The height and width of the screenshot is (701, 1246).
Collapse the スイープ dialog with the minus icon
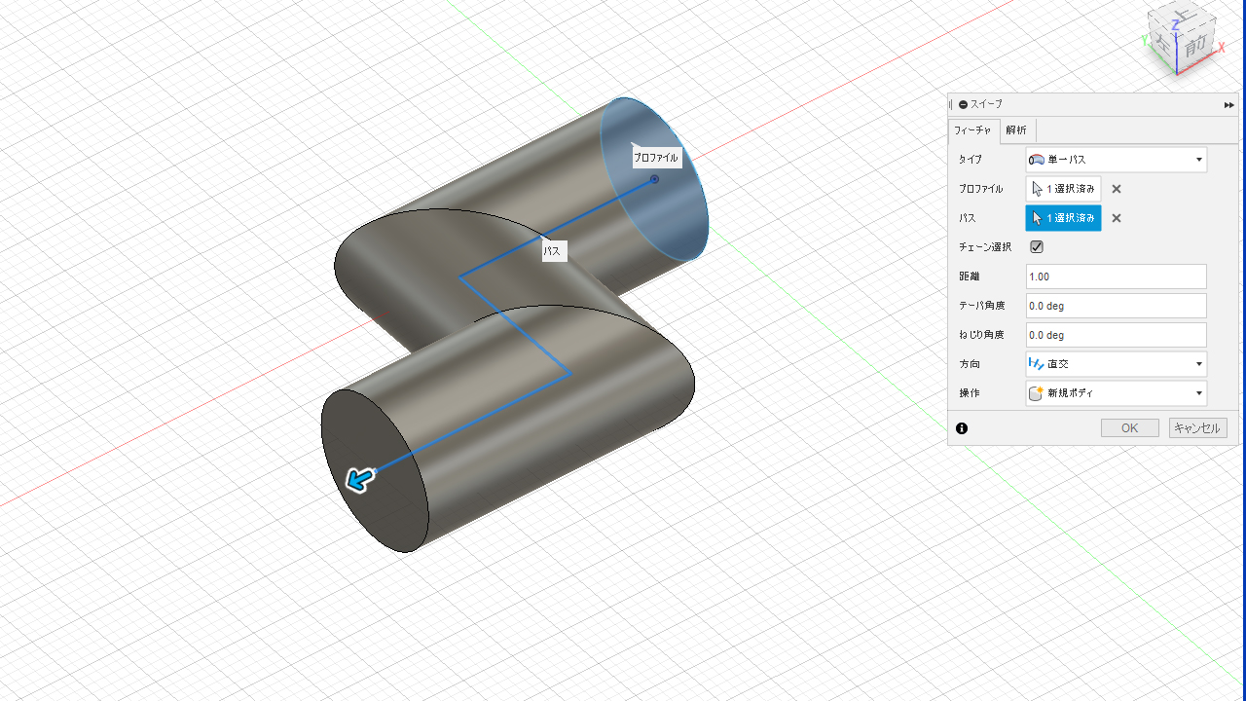963,104
